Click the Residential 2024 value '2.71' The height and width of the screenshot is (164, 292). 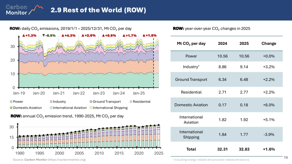click(x=222, y=92)
